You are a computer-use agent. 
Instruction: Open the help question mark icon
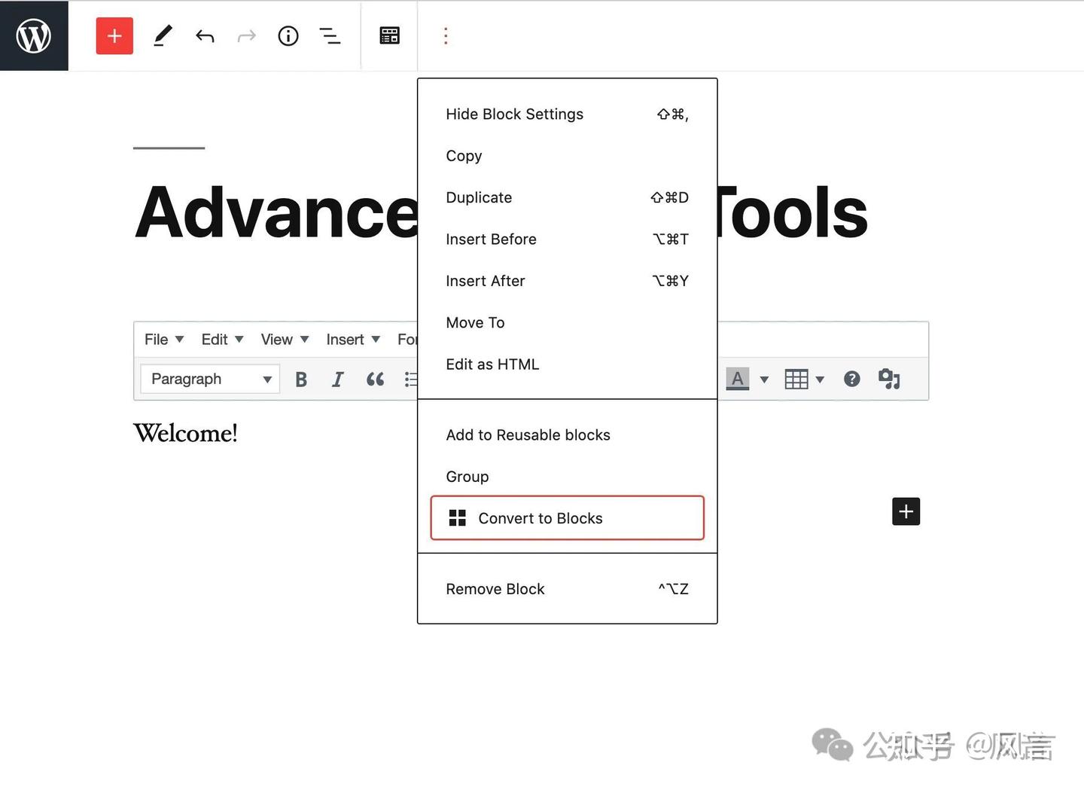tap(851, 379)
